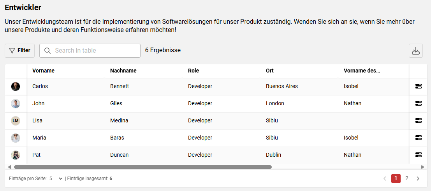The image size is (431, 191).
Task: Go to page 2
Action: [407, 179]
